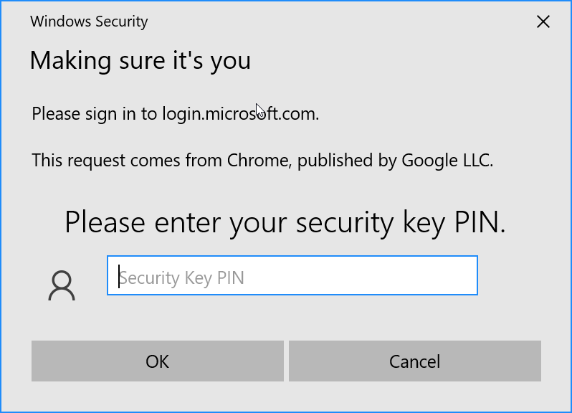Click the word 'you' in the heading
This screenshot has width=572, height=413.
pyautogui.click(x=230, y=60)
